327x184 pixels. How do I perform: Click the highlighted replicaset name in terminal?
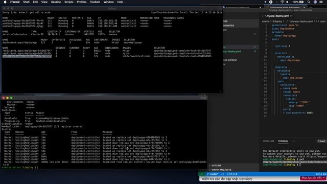click(x=27, y=56)
